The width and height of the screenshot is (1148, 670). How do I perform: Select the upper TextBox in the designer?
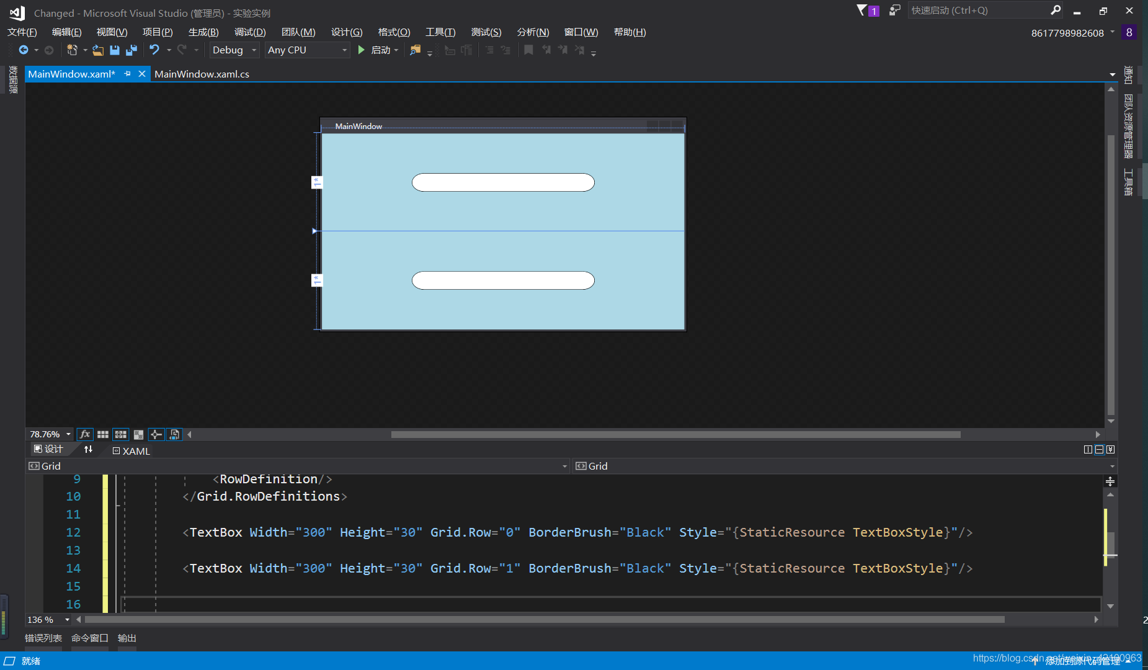click(503, 182)
